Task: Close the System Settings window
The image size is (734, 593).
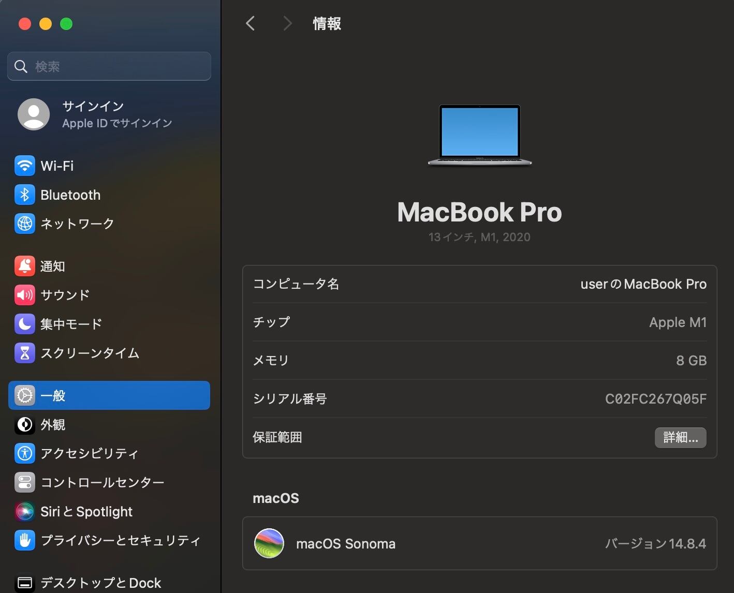Action: [x=25, y=24]
